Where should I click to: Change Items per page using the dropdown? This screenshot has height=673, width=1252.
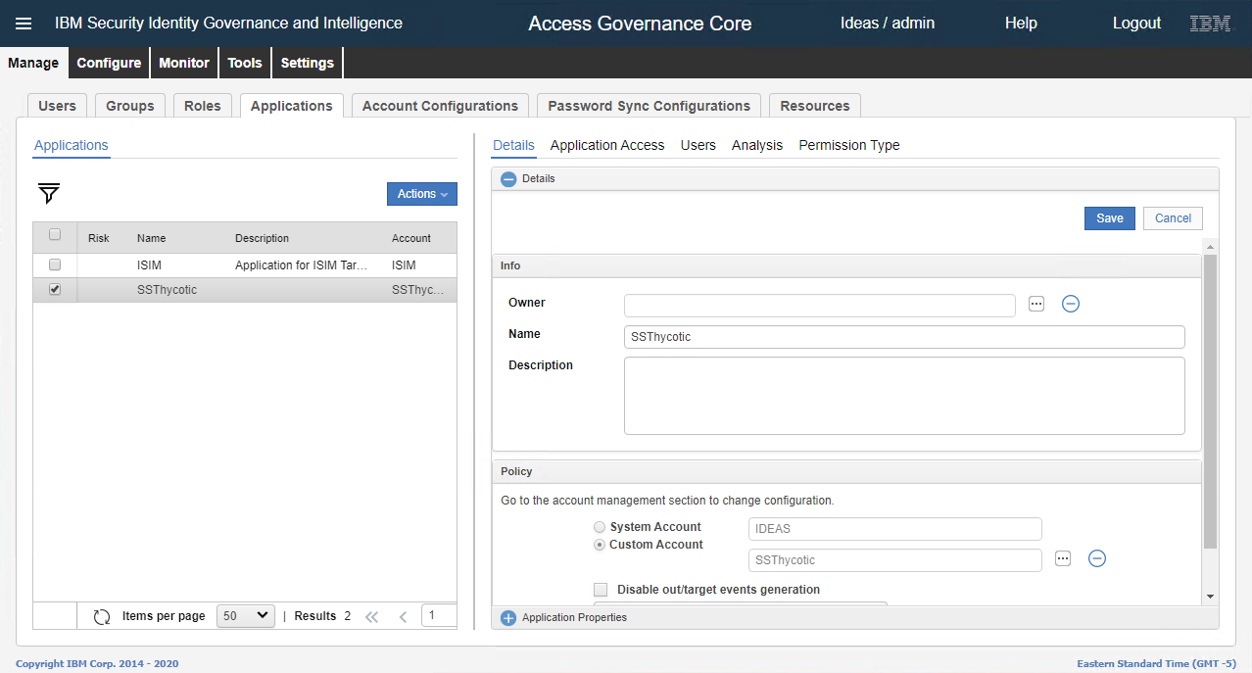(x=245, y=615)
